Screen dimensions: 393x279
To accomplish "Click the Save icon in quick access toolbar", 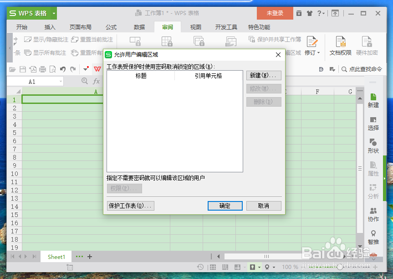I will tap(23, 69).
